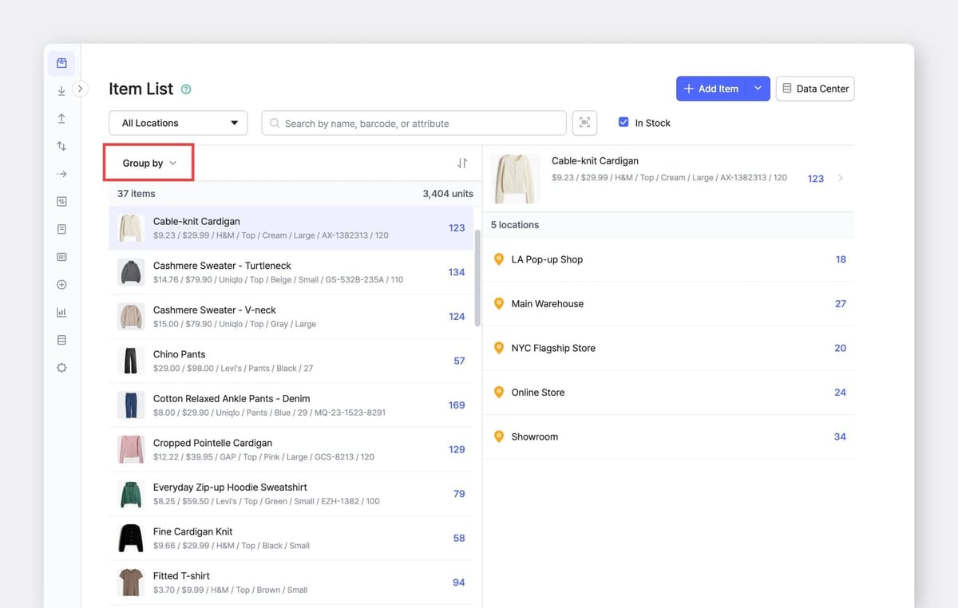Click the Add Item button
Viewport: 958px width, 608px height.
[711, 89]
